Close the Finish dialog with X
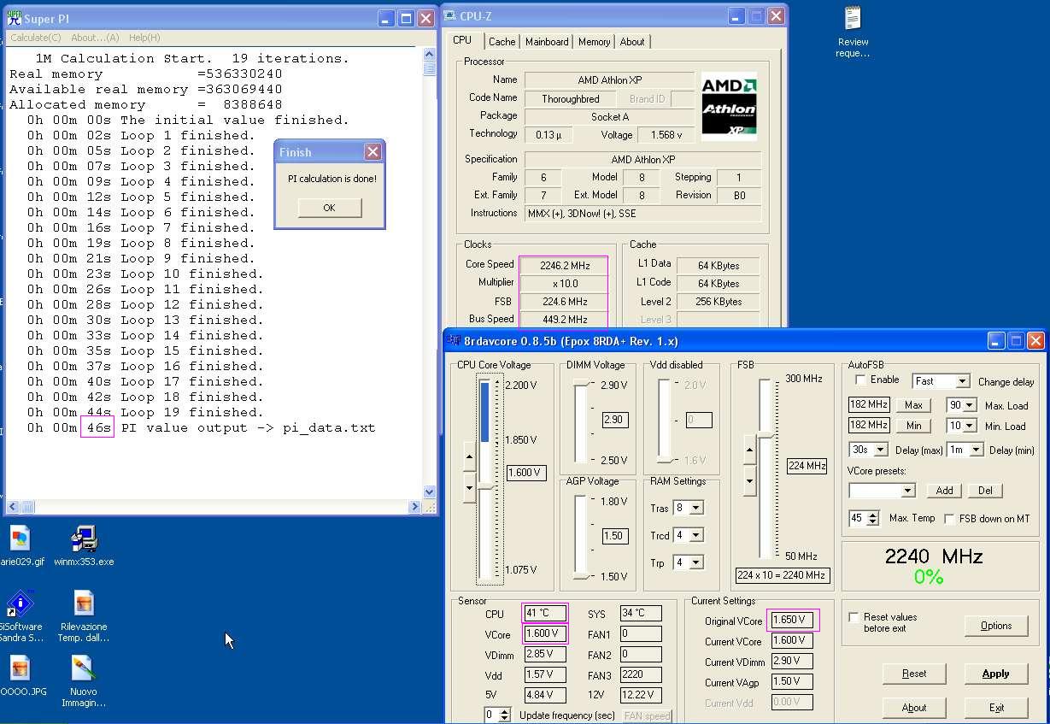This screenshot has height=724, width=1050. (x=372, y=152)
